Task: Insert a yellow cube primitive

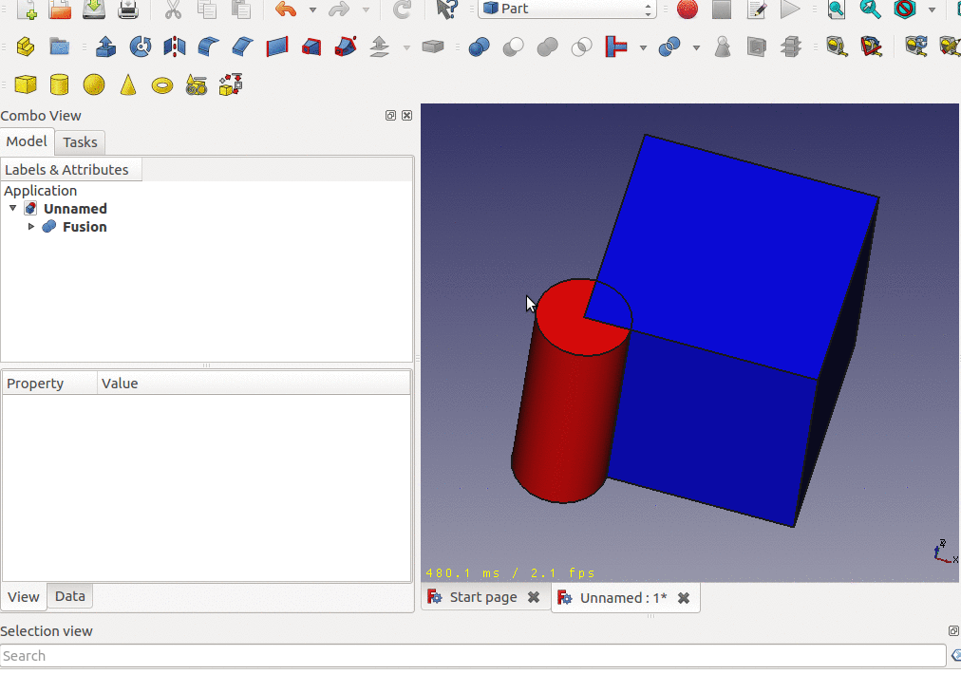Action: (26, 84)
